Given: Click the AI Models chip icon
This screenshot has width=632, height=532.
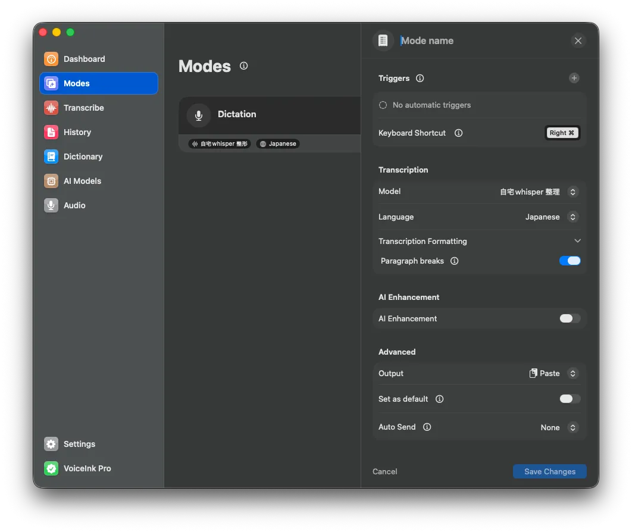Looking at the screenshot, I should pos(51,181).
